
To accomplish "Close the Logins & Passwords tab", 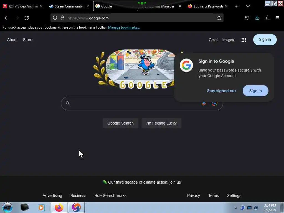I will (226, 6).
